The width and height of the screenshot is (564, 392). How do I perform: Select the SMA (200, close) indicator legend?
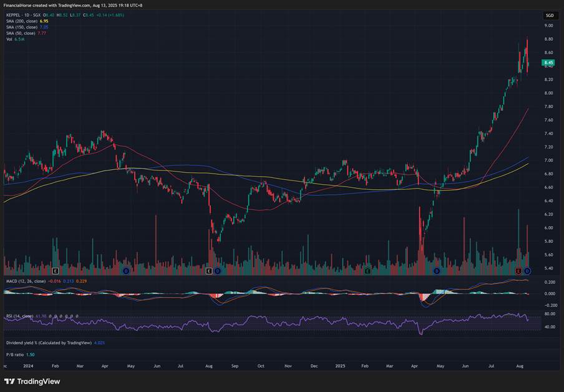click(x=22, y=21)
